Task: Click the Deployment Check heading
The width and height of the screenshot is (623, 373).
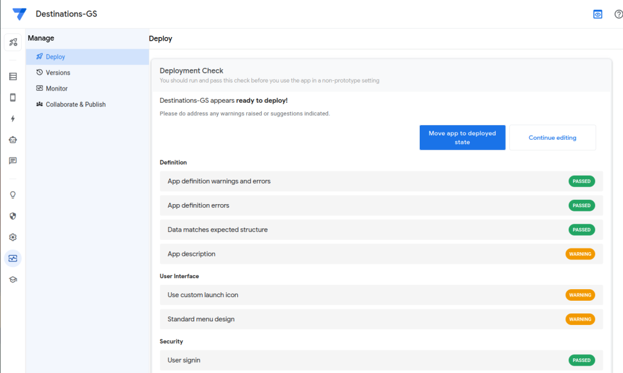Action: click(x=191, y=70)
